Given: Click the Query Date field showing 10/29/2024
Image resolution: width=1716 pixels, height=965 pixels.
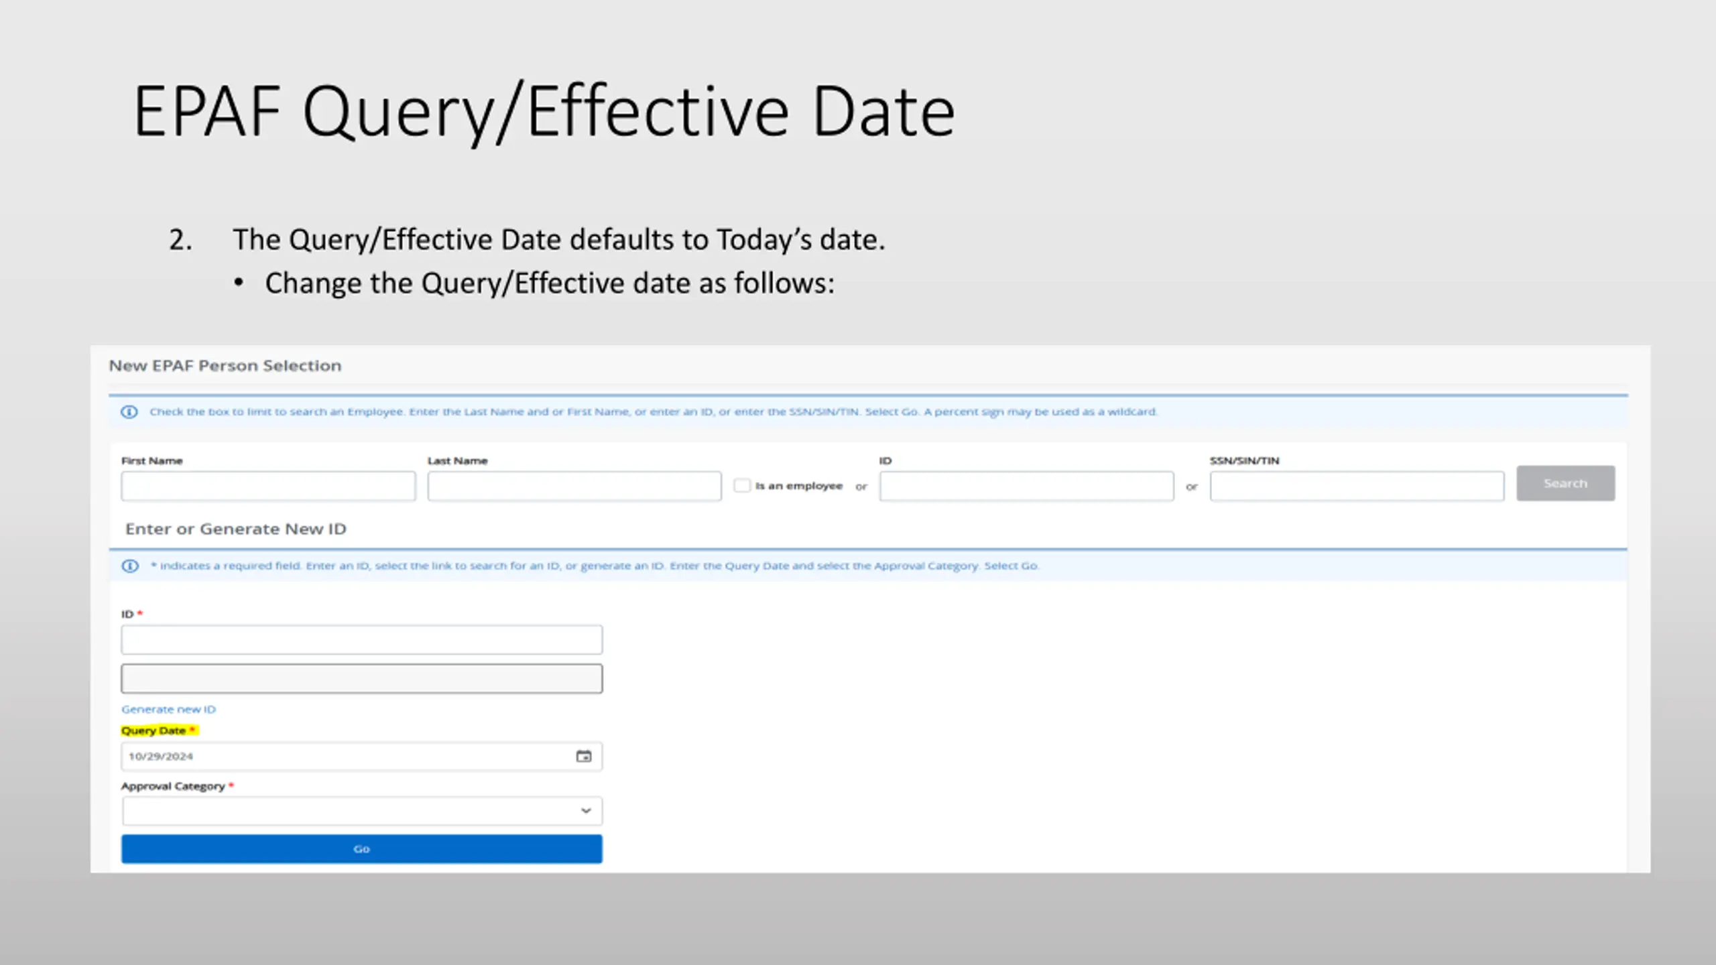Looking at the screenshot, I should coord(362,756).
